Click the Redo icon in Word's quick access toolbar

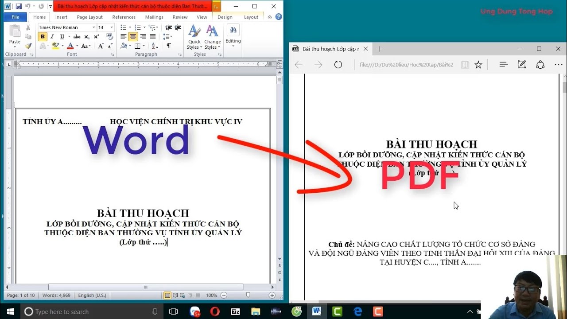pyautogui.click(x=41, y=6)
